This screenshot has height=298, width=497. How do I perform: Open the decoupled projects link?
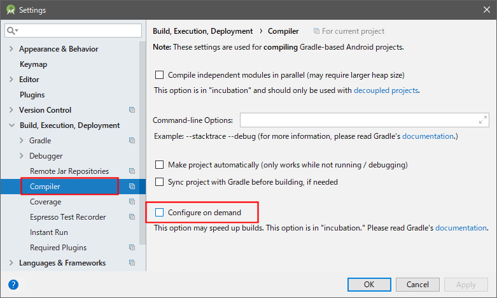tap(386, 90)
